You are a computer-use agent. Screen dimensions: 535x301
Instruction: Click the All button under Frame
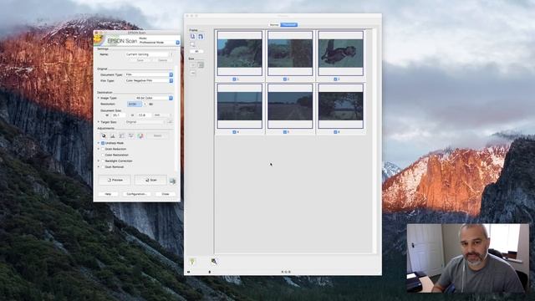196,52
